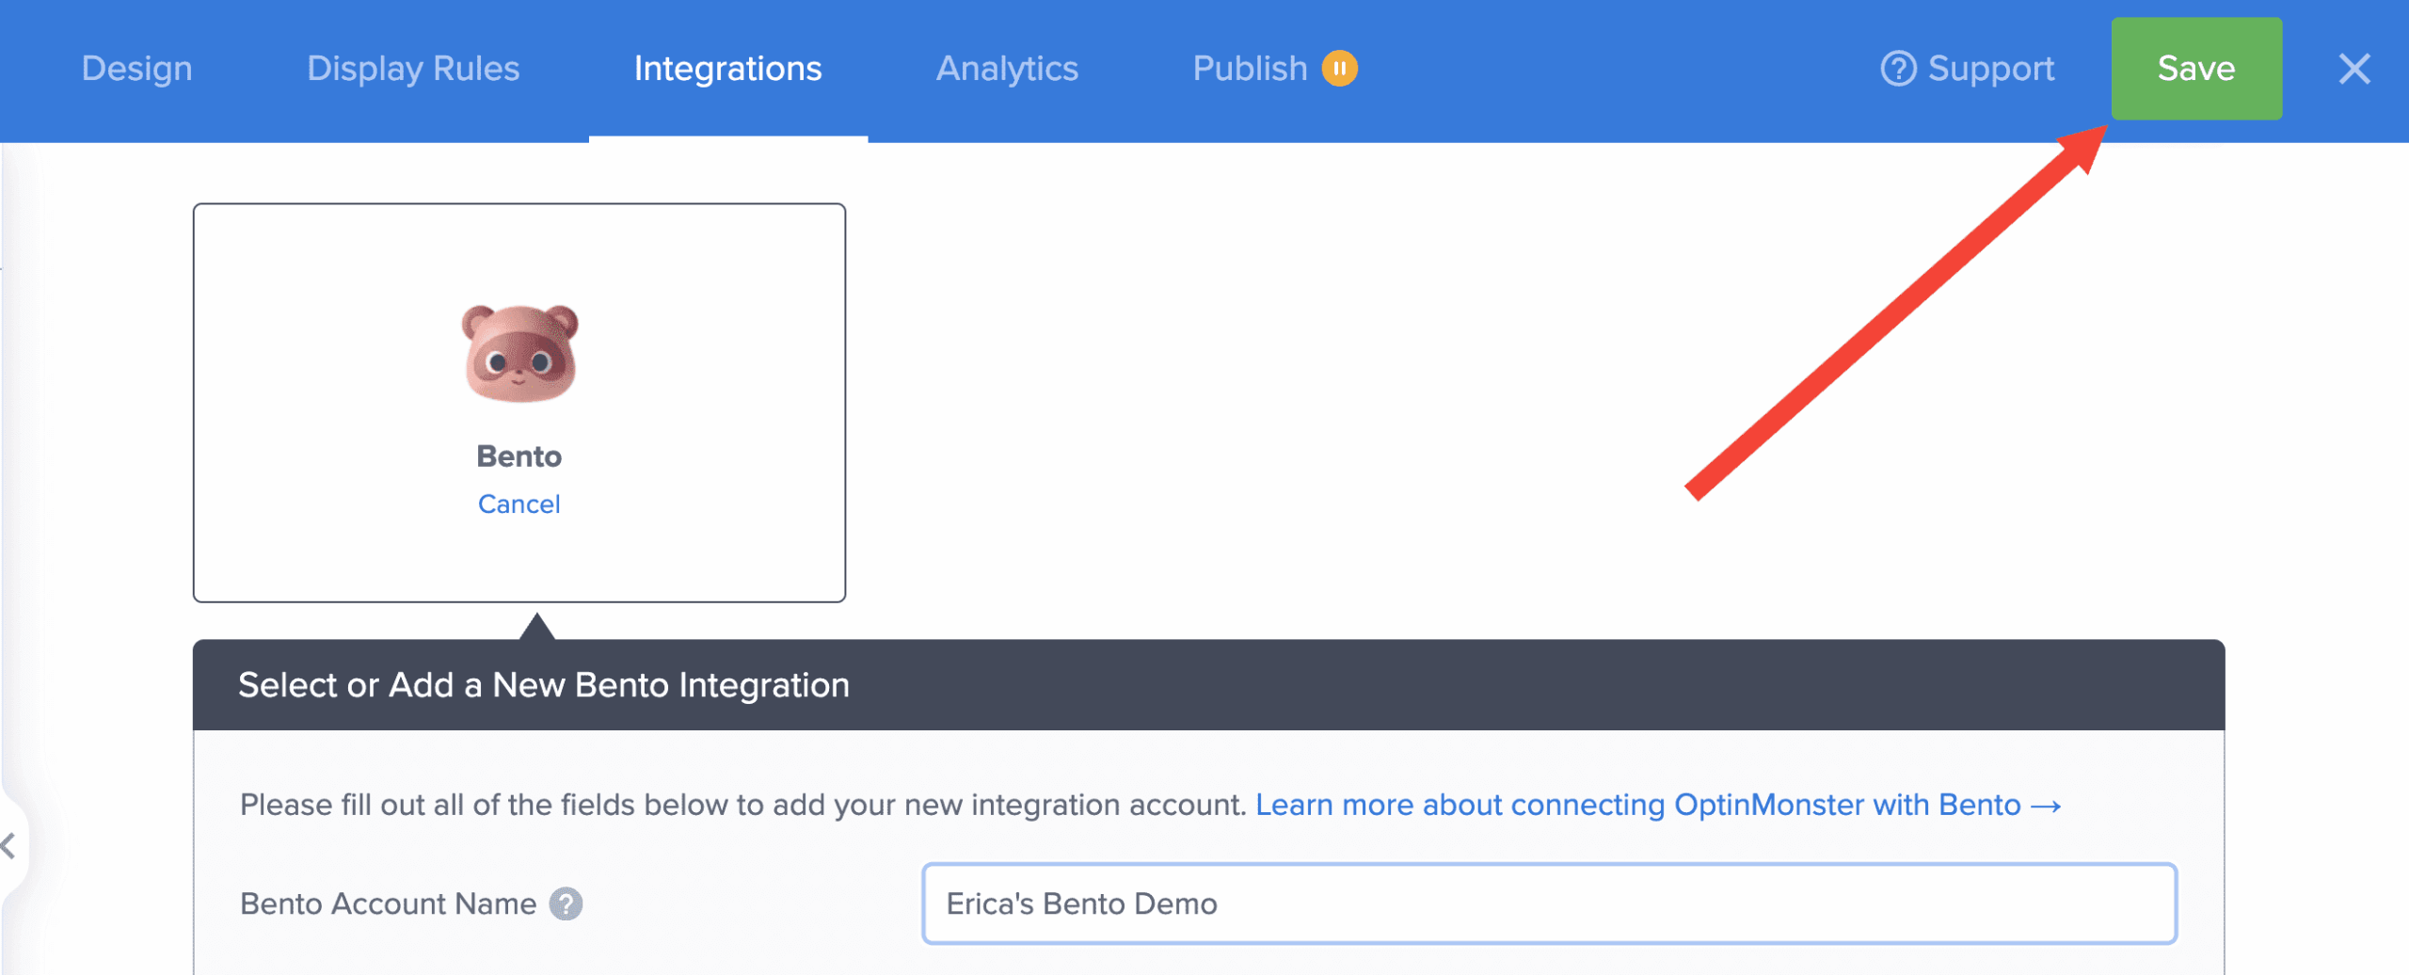Click the Bento Account Name field label
The image size is (2409, 975).
(x=388, y=903)
